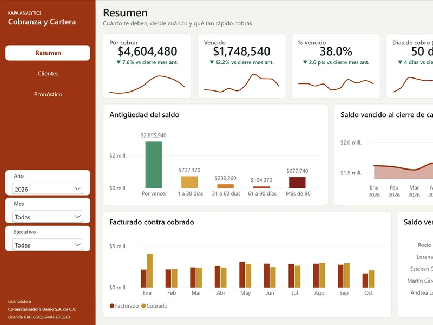Click the Jun Facturado bar

click(267, 276)
